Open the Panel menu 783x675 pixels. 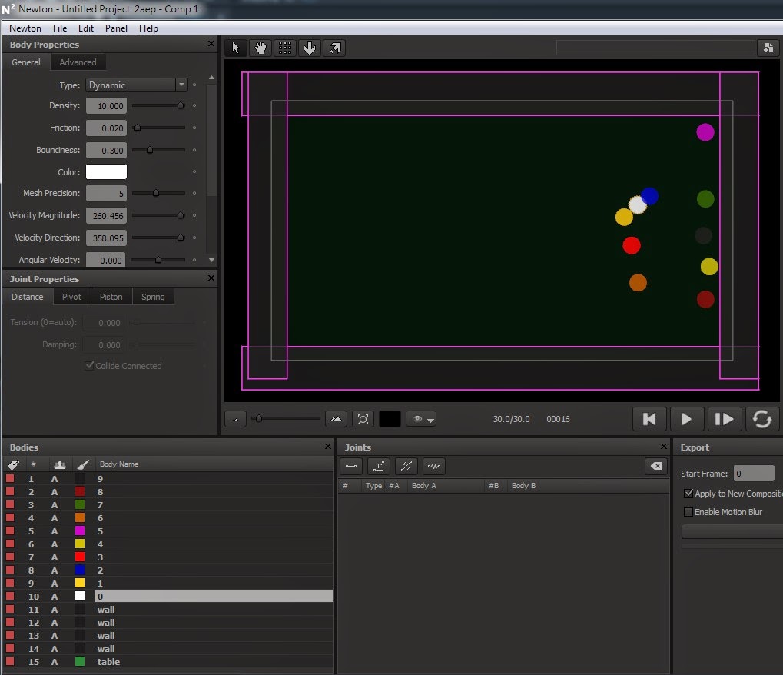click(116, 28)
